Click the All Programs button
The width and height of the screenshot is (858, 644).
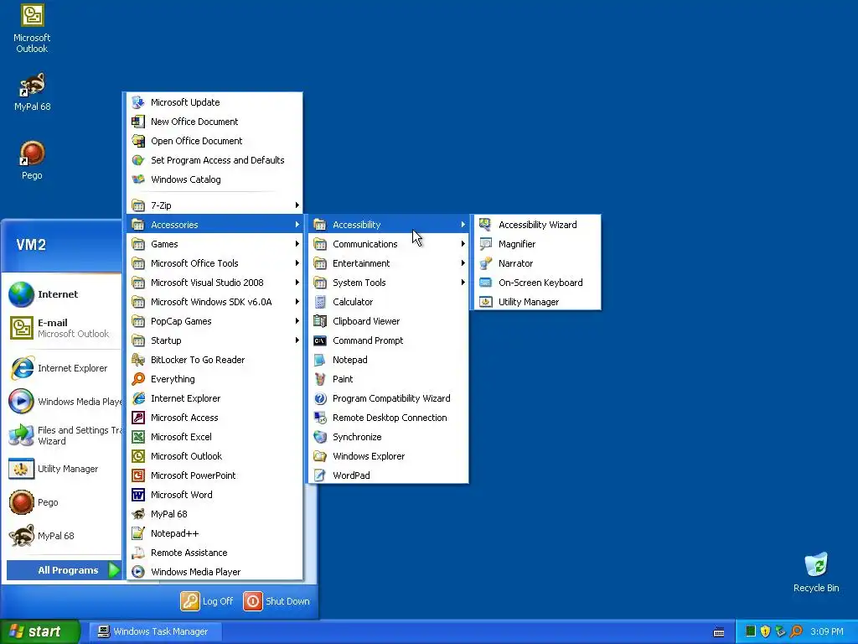pyautogui.click(x=64, y=570)
